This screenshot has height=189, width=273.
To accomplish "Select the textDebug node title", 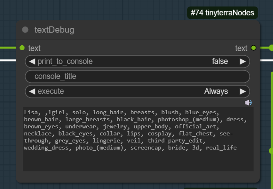I will click(x=54, y=30).
